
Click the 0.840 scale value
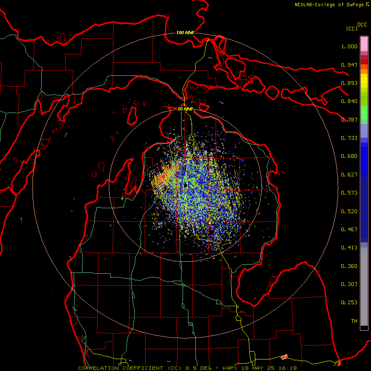(x=349, y=101)
